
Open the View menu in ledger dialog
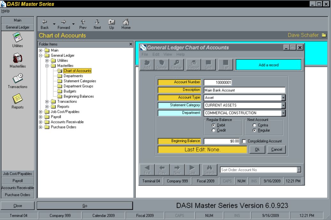click(x=168, y=54)
